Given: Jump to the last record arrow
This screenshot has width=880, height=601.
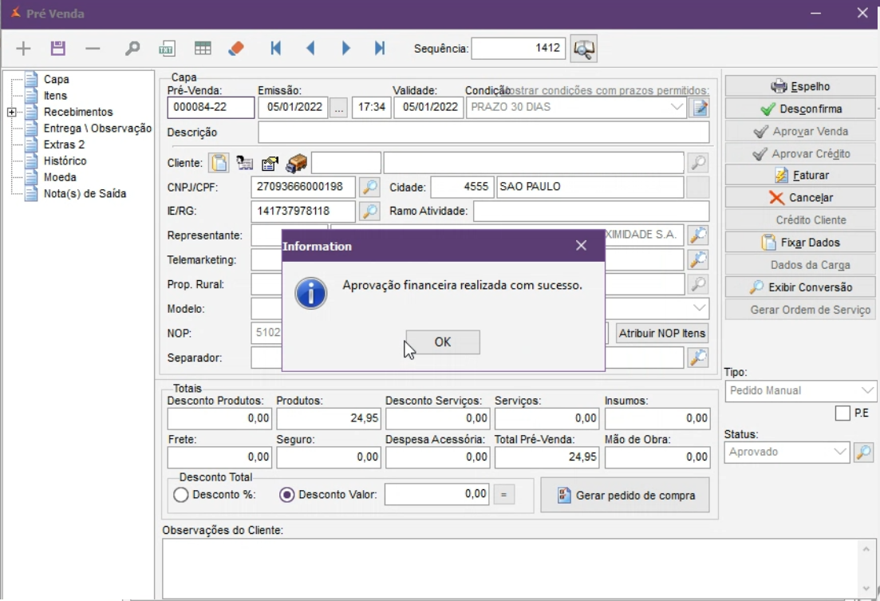Looking at the screenshot, I should coord(380,49).
